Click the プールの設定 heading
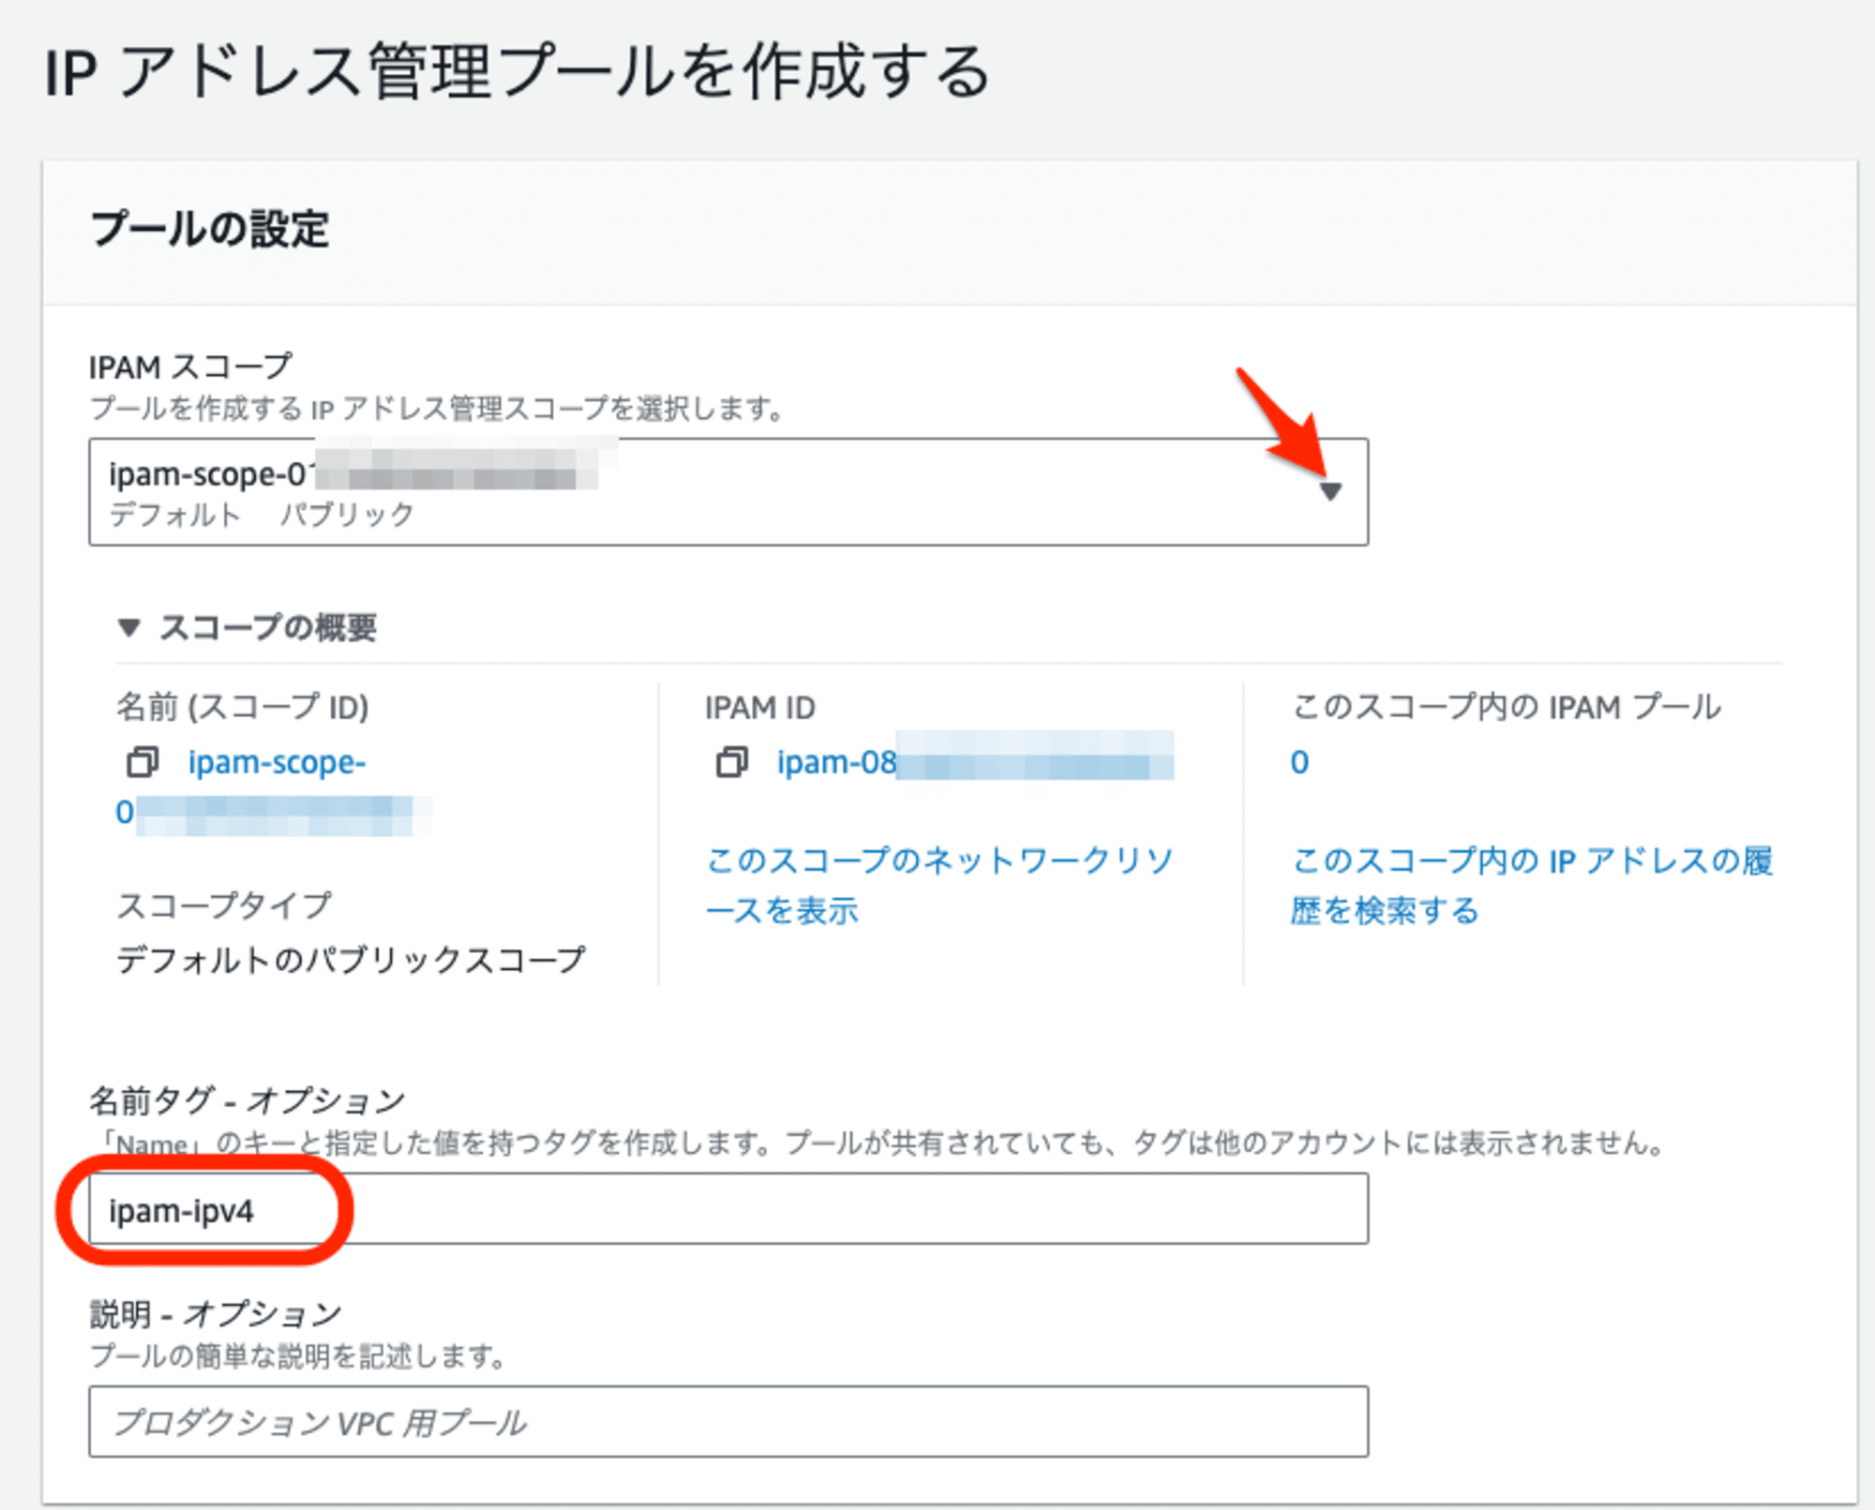Image resolution: width=1875 pixels, height=1510 pixels. tap(209, 230)
